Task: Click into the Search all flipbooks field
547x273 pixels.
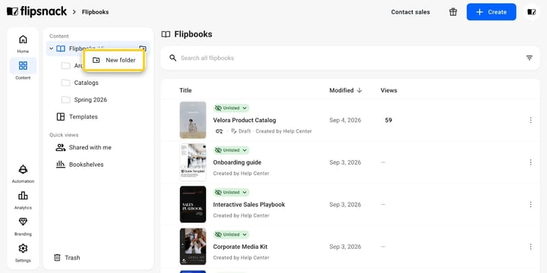Action: [350, 58]
